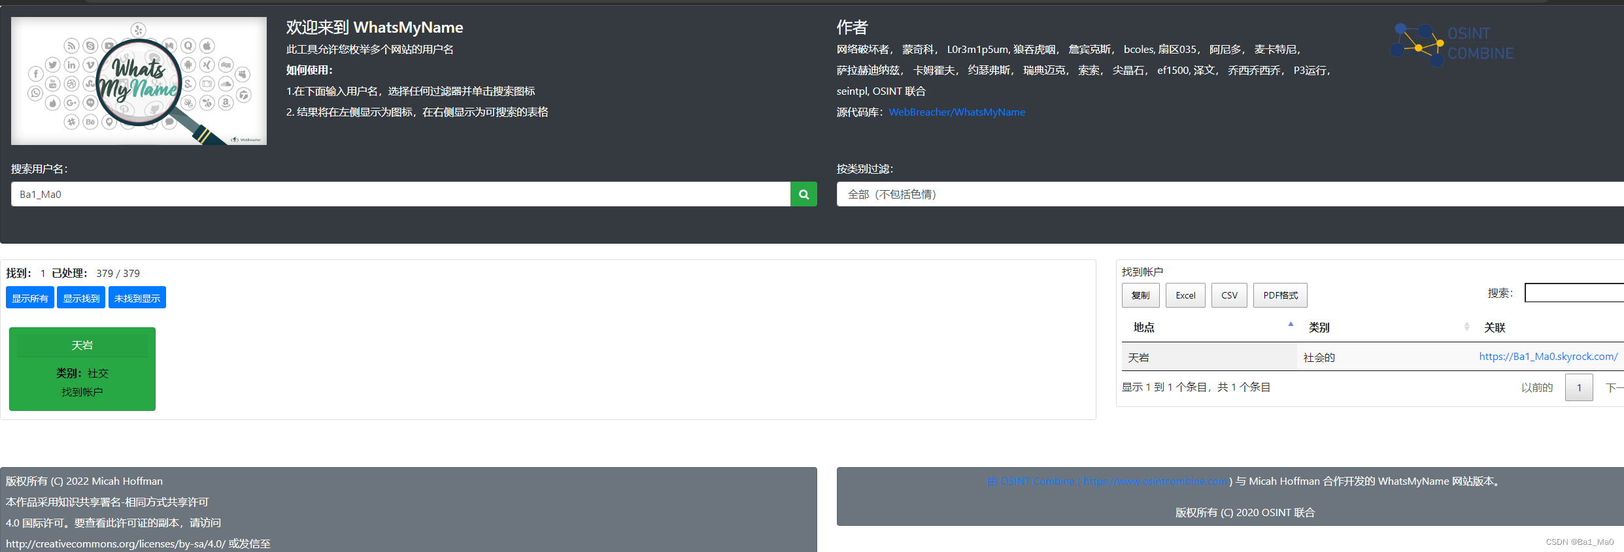Click the WhatsMyName logo image
This screenshot has height=552, width=1624.
point(139,81)
